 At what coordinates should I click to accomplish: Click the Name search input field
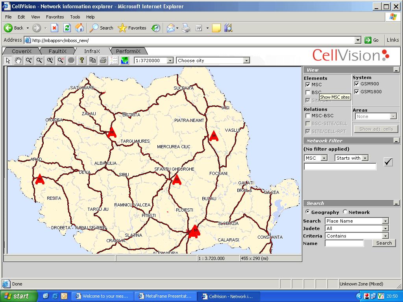[344, 243]
